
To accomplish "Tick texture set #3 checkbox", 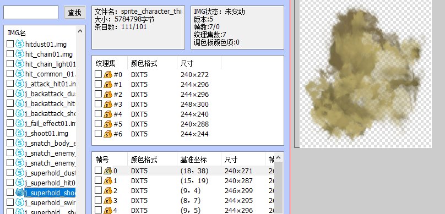I will click(x=98, y=104).
